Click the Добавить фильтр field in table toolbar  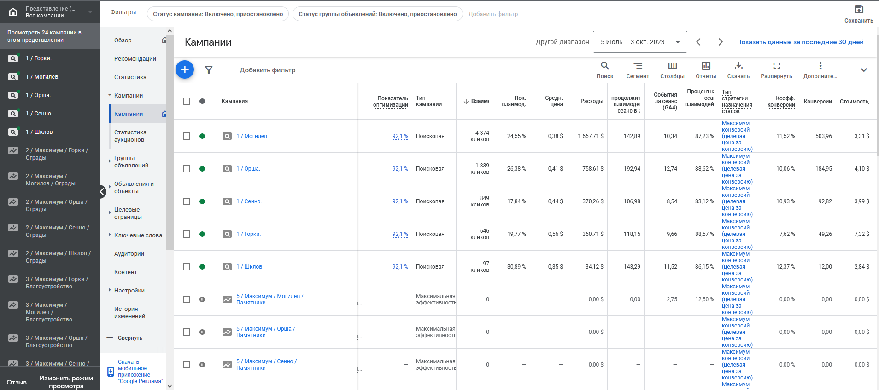[x=268, y=70]
